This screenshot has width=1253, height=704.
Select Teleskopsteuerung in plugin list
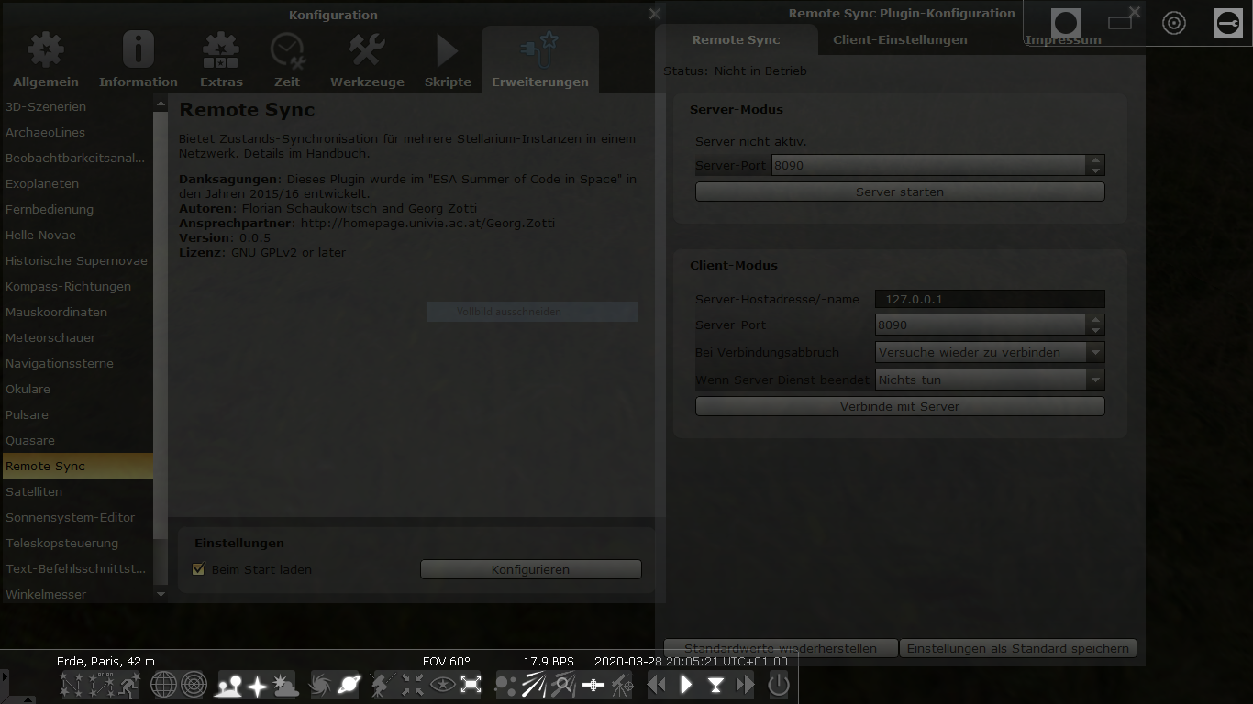point(77,543)
